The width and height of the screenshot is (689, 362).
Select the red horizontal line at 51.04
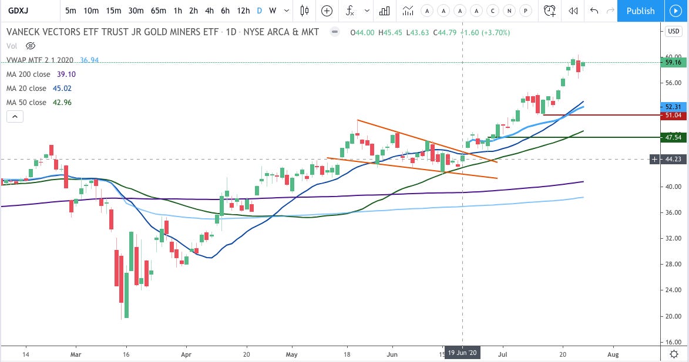coord(602,115)
